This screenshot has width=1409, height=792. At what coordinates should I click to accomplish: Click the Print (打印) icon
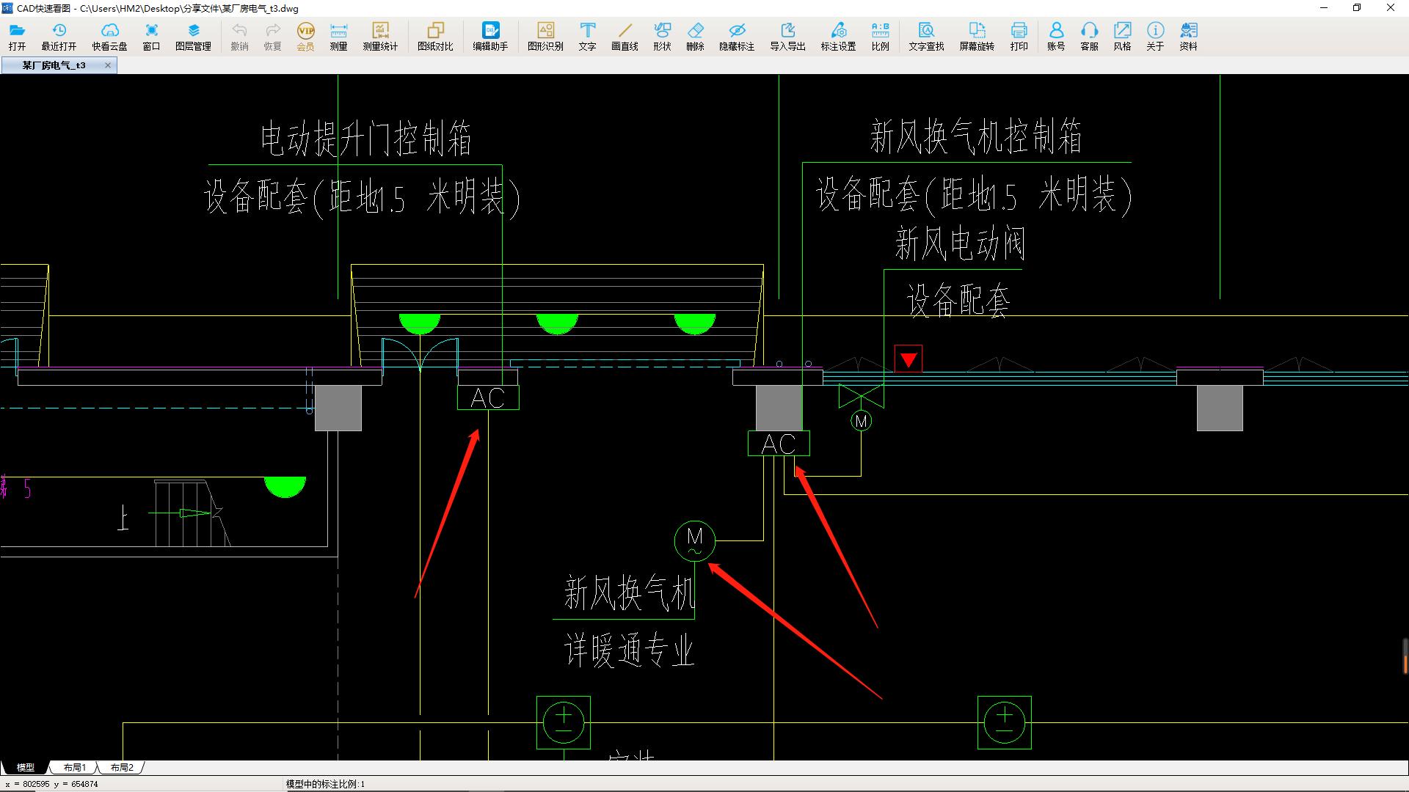(1019, 36)
